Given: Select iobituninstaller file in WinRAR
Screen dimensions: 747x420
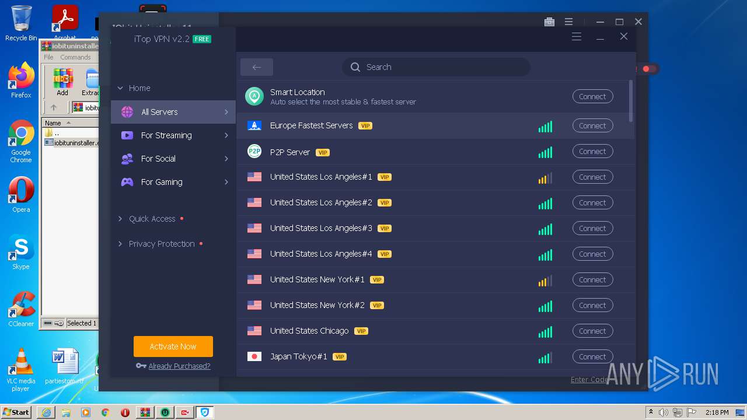Looking at the screenshot, I should [72, 143].
